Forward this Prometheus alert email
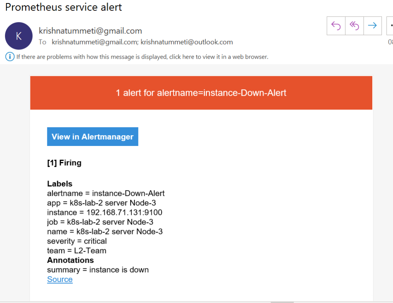Viewport: 393px width, 303px height. 372,26
